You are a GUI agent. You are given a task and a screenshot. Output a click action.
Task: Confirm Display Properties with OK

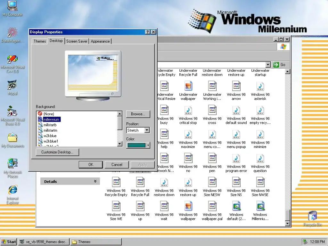coord(91,165)
